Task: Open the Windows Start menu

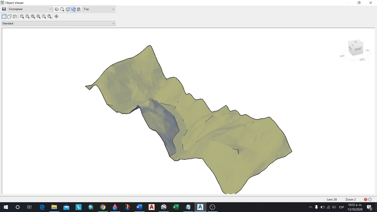Action: click(6, 207)
